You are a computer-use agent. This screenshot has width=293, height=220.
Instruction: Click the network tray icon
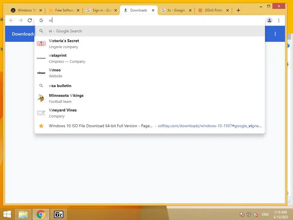(x=249, y=215)
